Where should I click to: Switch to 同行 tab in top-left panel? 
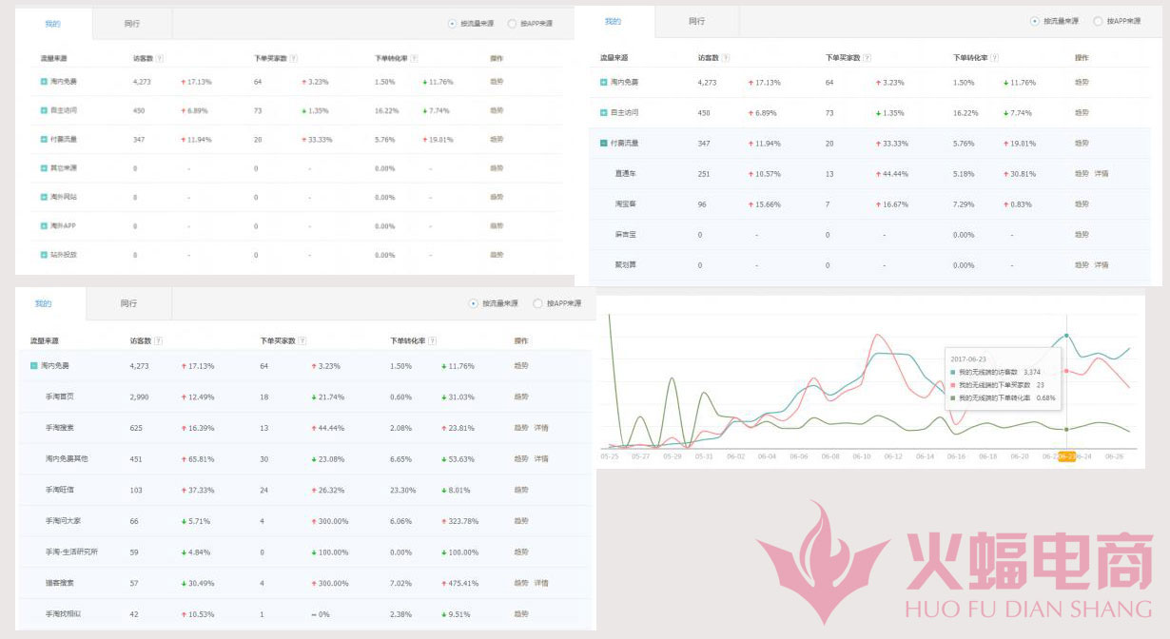132,24
